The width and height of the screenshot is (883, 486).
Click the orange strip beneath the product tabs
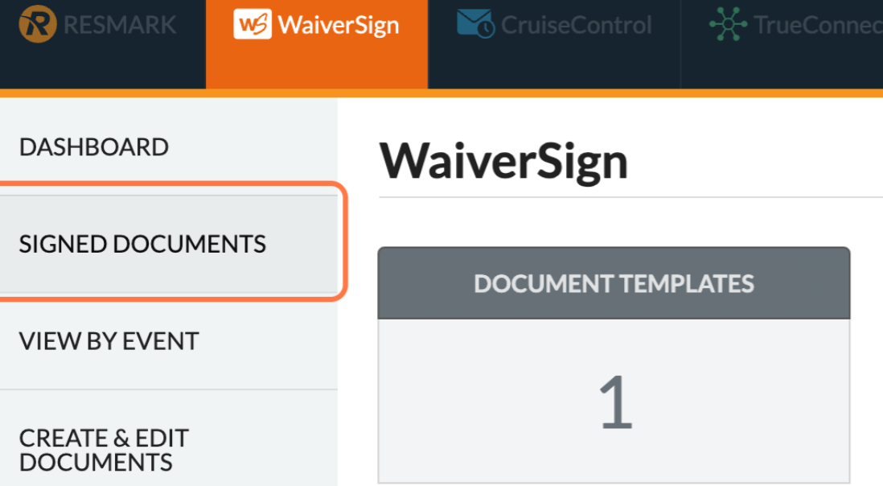point(563,93)
